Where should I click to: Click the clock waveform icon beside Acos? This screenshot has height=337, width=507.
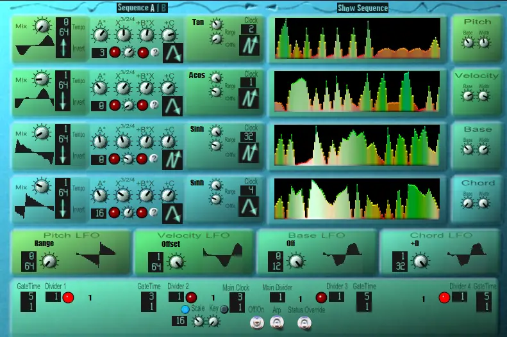[x=249, y=98]
